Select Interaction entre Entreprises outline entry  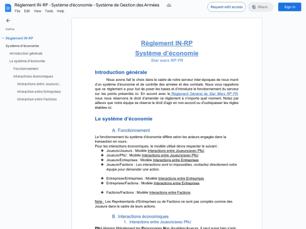(39, 92)
